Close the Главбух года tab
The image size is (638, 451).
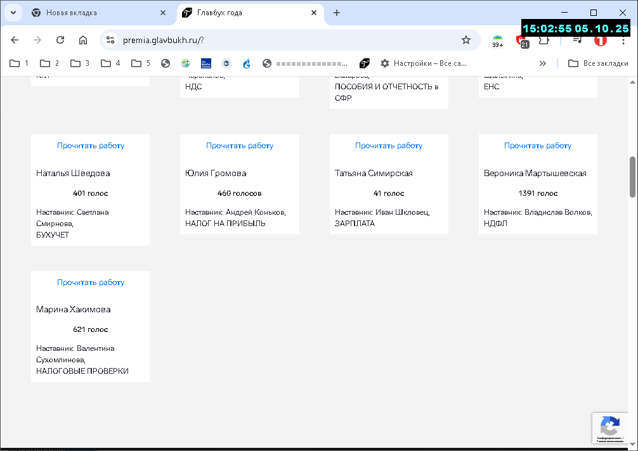tap(314, 13)
